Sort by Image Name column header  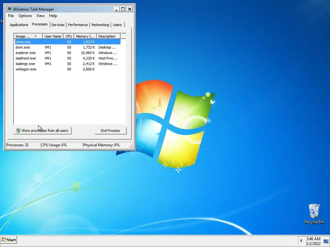click(x=28, y=36)
